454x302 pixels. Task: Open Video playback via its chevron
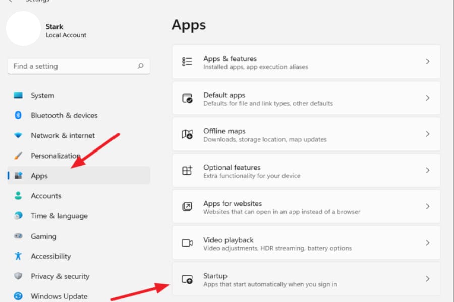tap(427, 243)
